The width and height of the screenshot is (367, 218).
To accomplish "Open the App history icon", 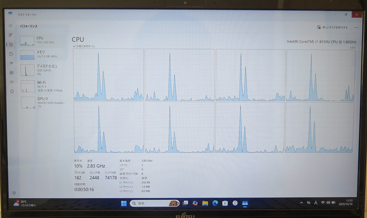I will (11, 54).
